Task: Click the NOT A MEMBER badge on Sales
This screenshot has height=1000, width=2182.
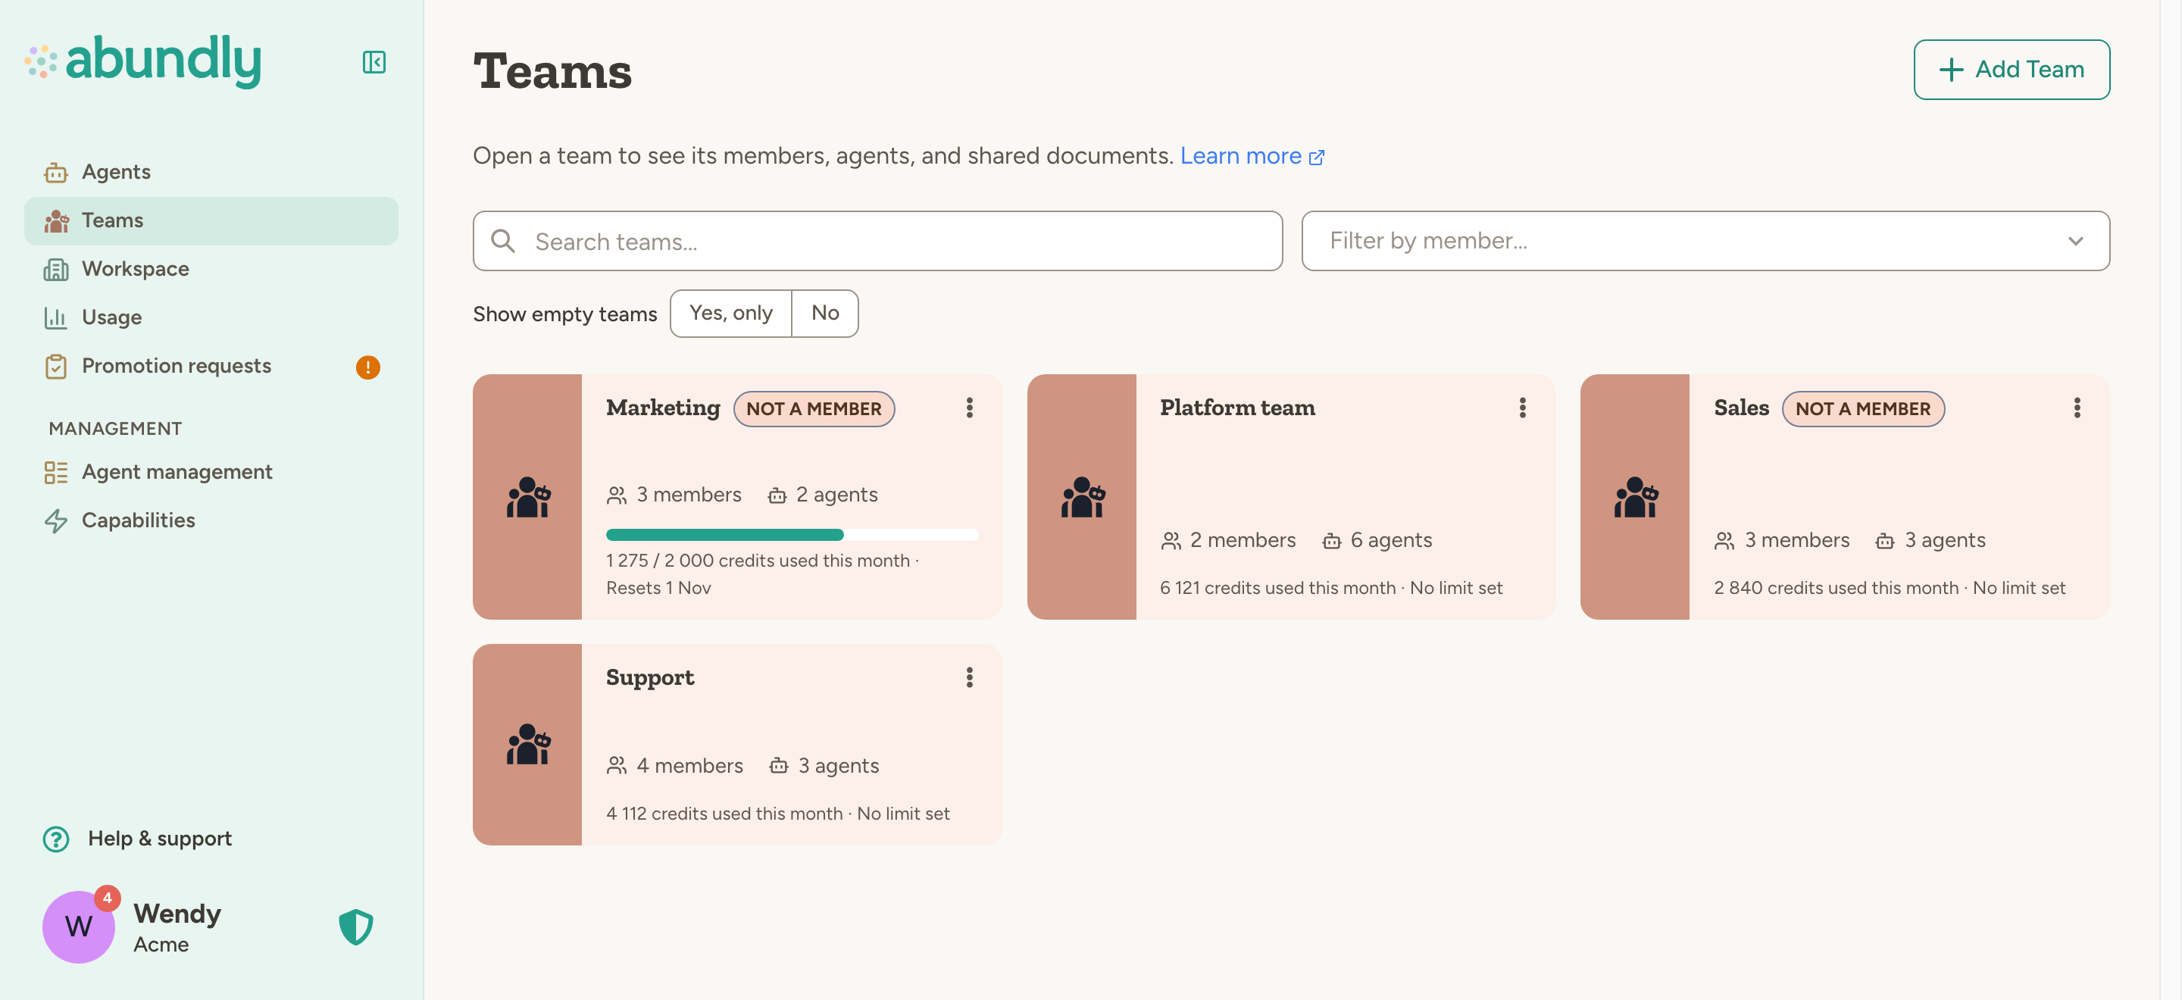Action: 1863,409
